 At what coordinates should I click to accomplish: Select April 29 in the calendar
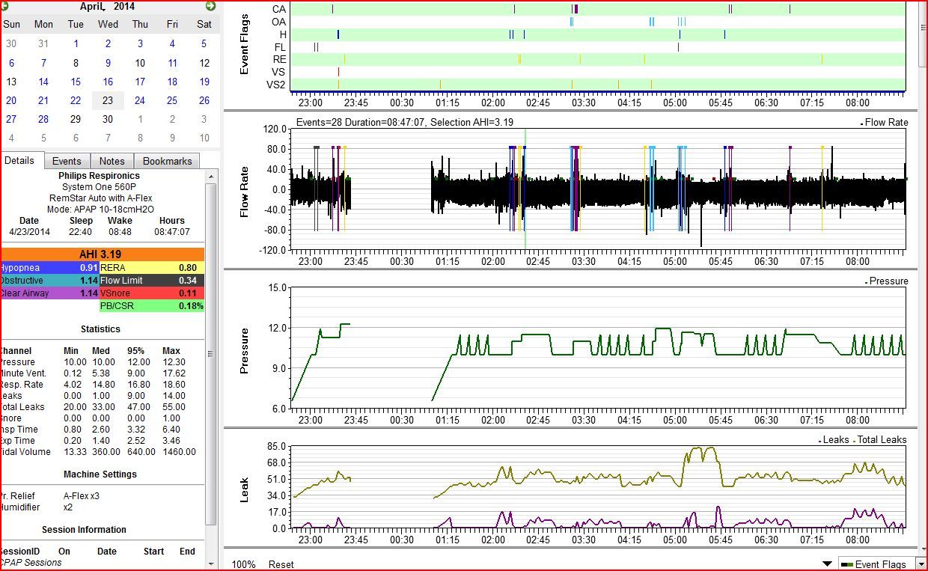76,119
